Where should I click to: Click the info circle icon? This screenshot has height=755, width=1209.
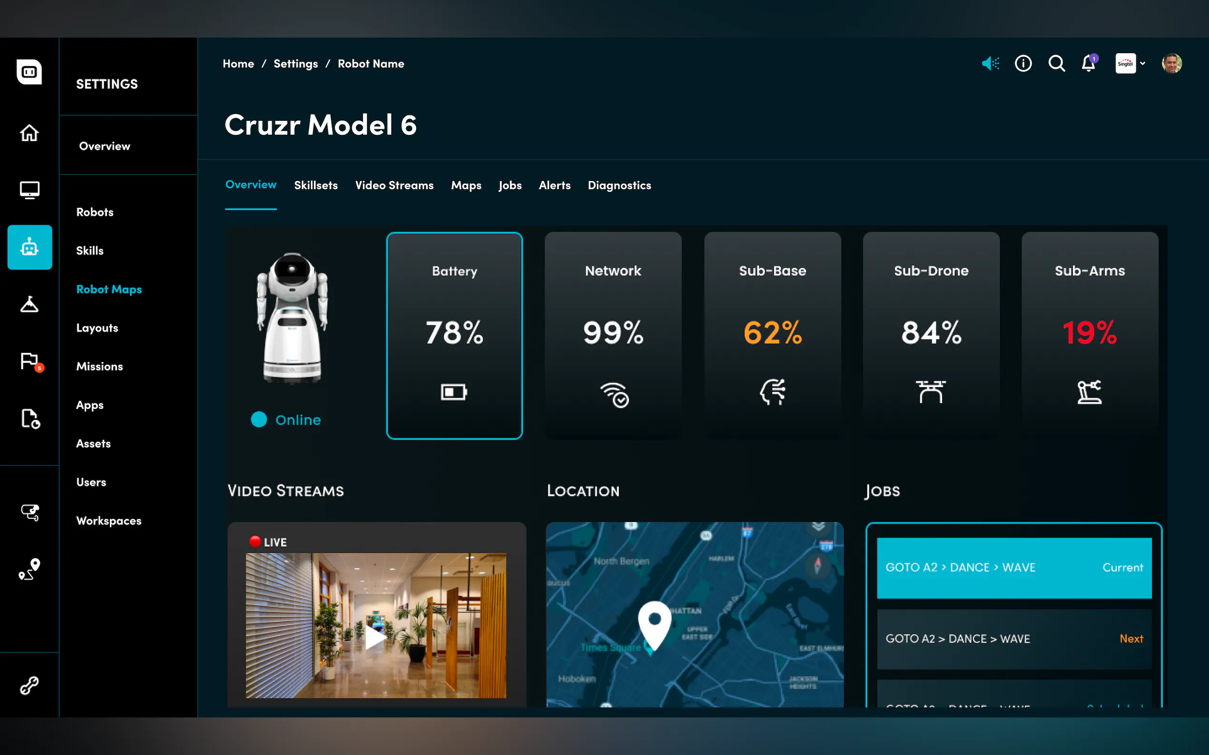1023,64
